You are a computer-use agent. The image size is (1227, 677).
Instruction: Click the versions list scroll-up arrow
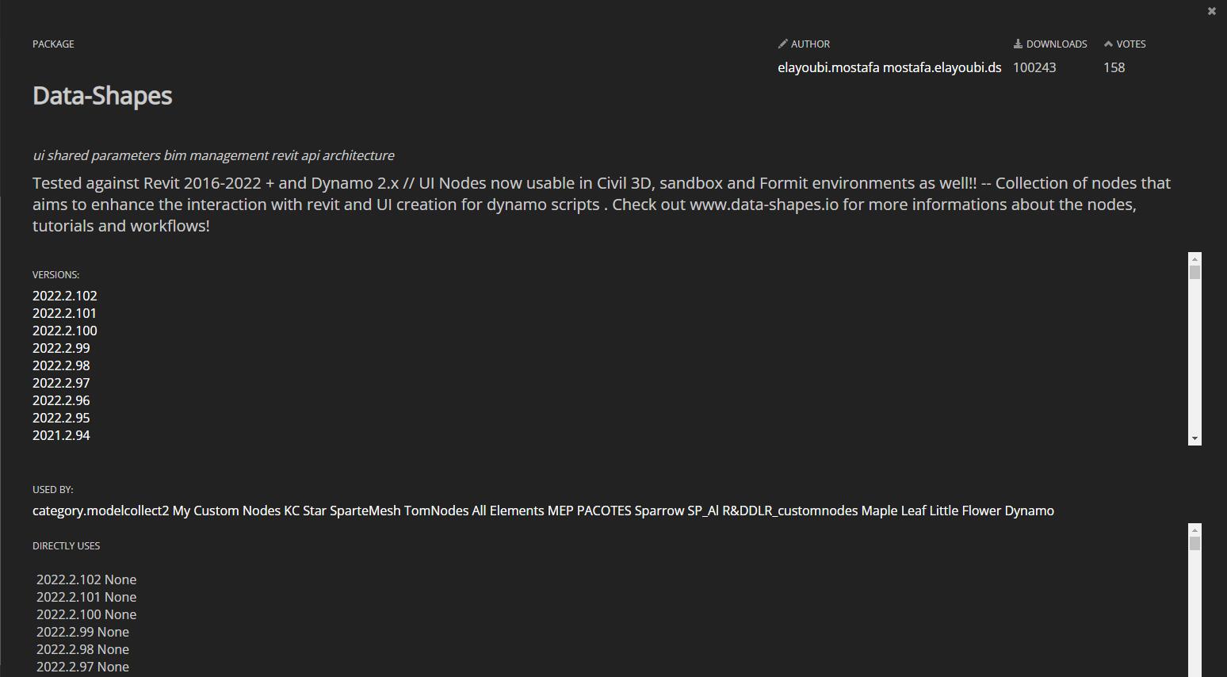(1195, 258)
